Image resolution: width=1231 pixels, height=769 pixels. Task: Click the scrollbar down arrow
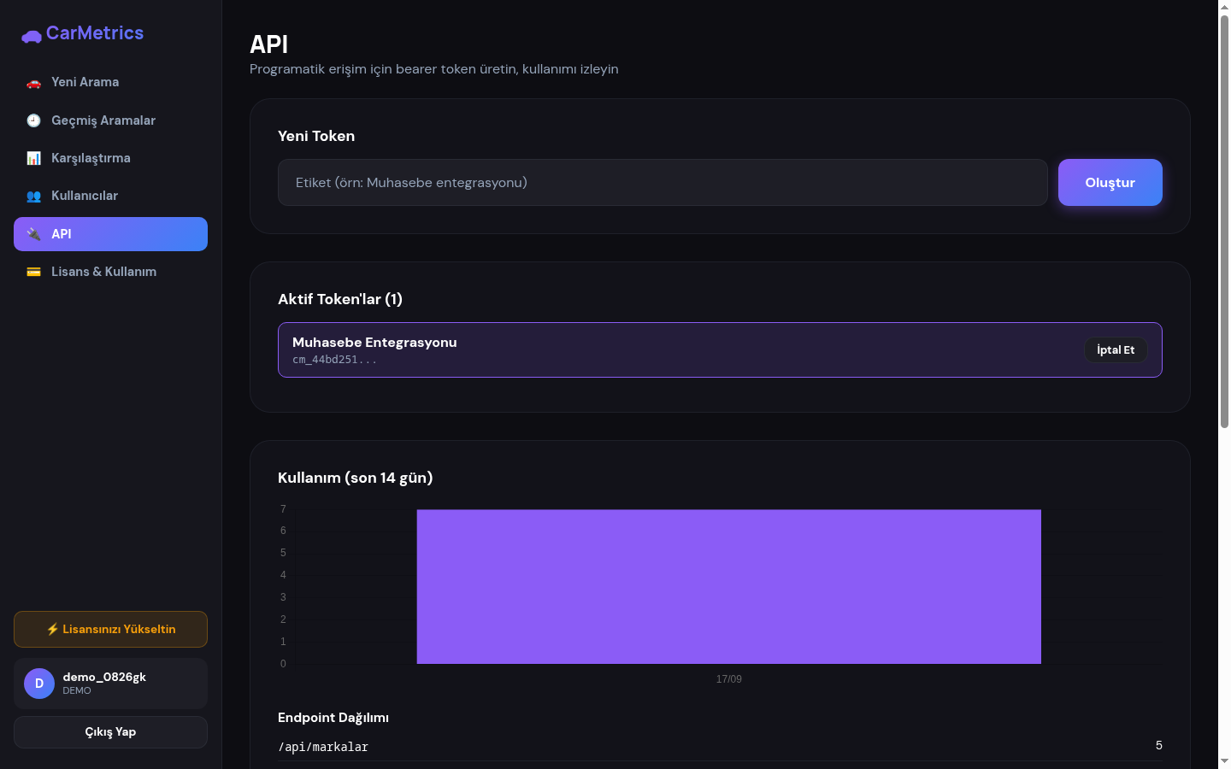tap(1224, 760)
